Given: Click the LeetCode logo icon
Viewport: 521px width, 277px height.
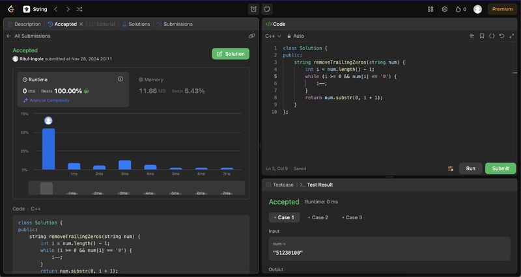Looking at the screenshot, I should (x=10, y=9).
